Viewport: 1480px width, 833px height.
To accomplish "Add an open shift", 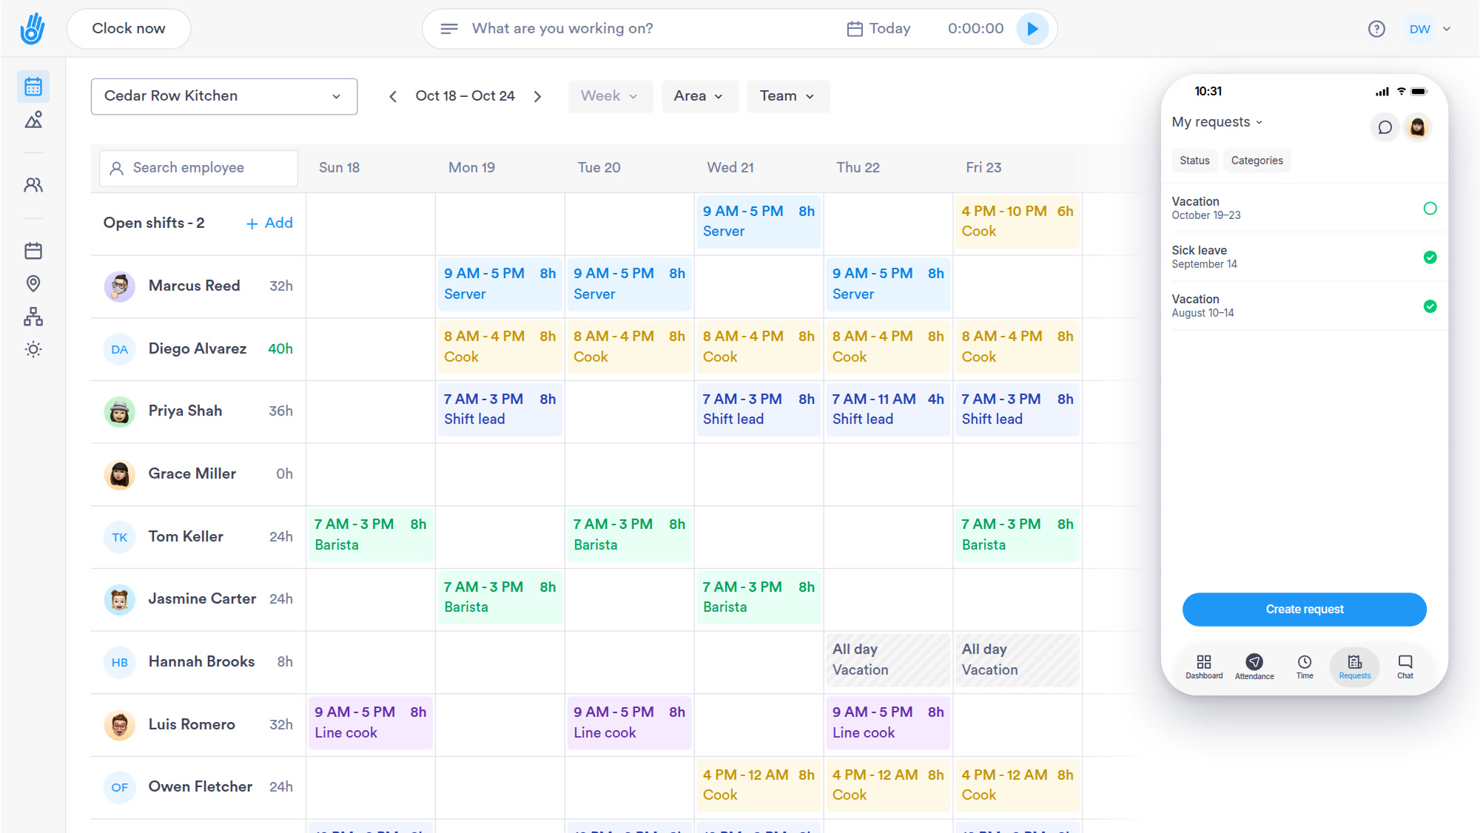I will pyautogui.click(x=269, y=223).
